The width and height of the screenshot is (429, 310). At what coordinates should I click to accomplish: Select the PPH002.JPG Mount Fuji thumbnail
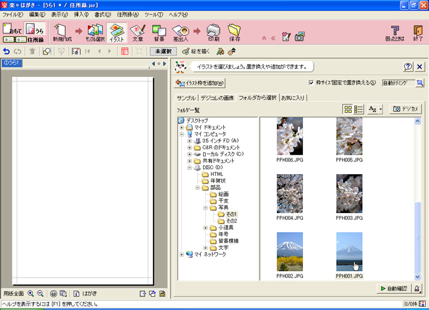(290, 250)
